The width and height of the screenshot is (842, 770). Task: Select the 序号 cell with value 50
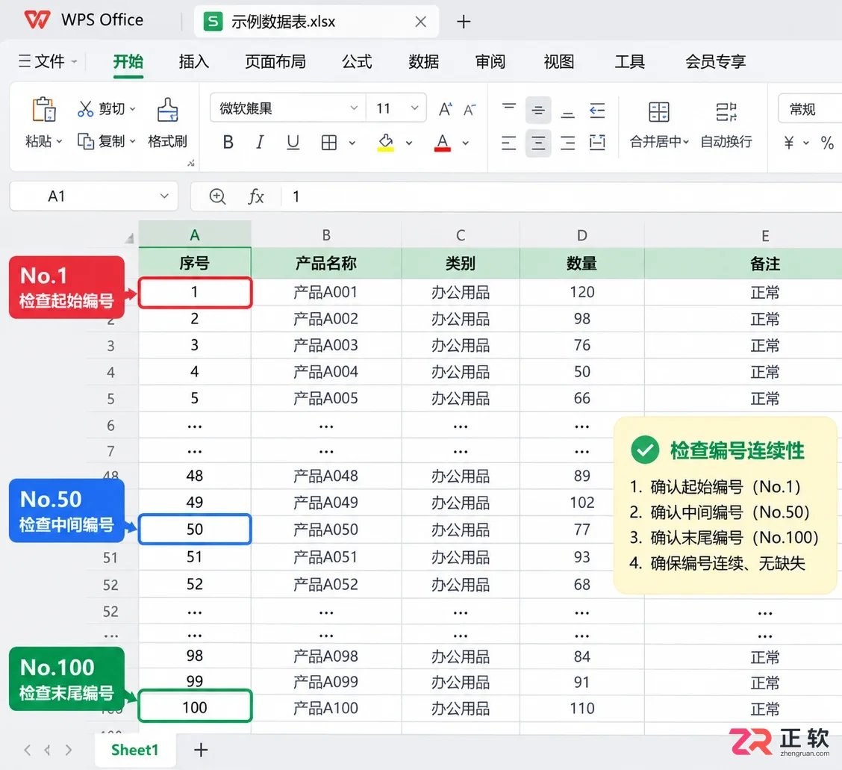point(194,530)
